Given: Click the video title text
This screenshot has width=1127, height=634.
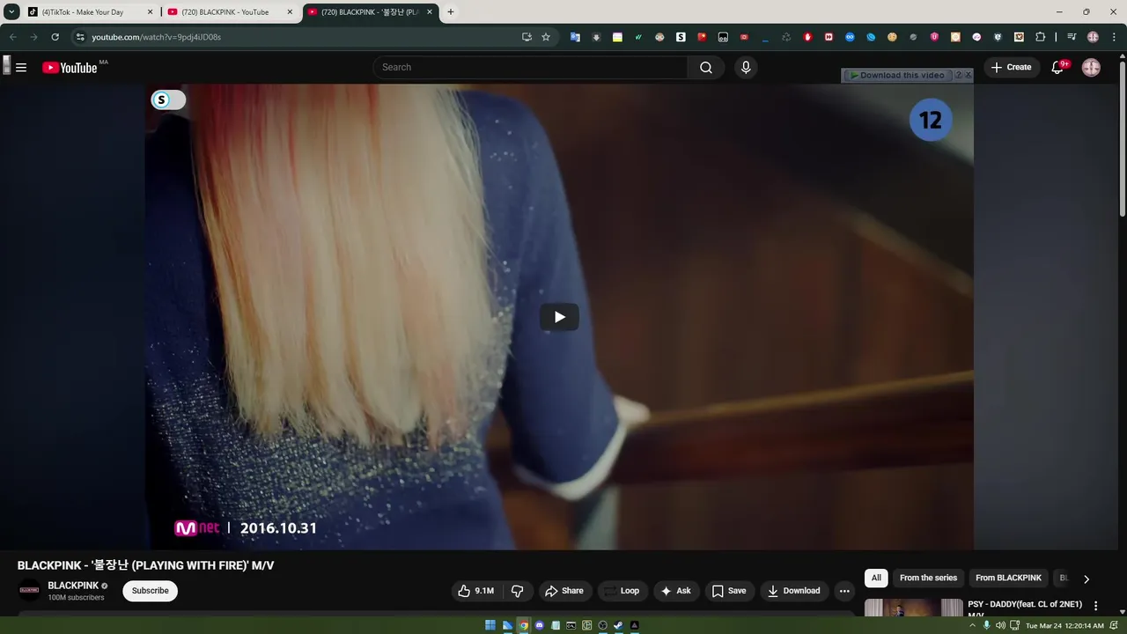Looking at the screenshot, I should click(x=145, y=565).
